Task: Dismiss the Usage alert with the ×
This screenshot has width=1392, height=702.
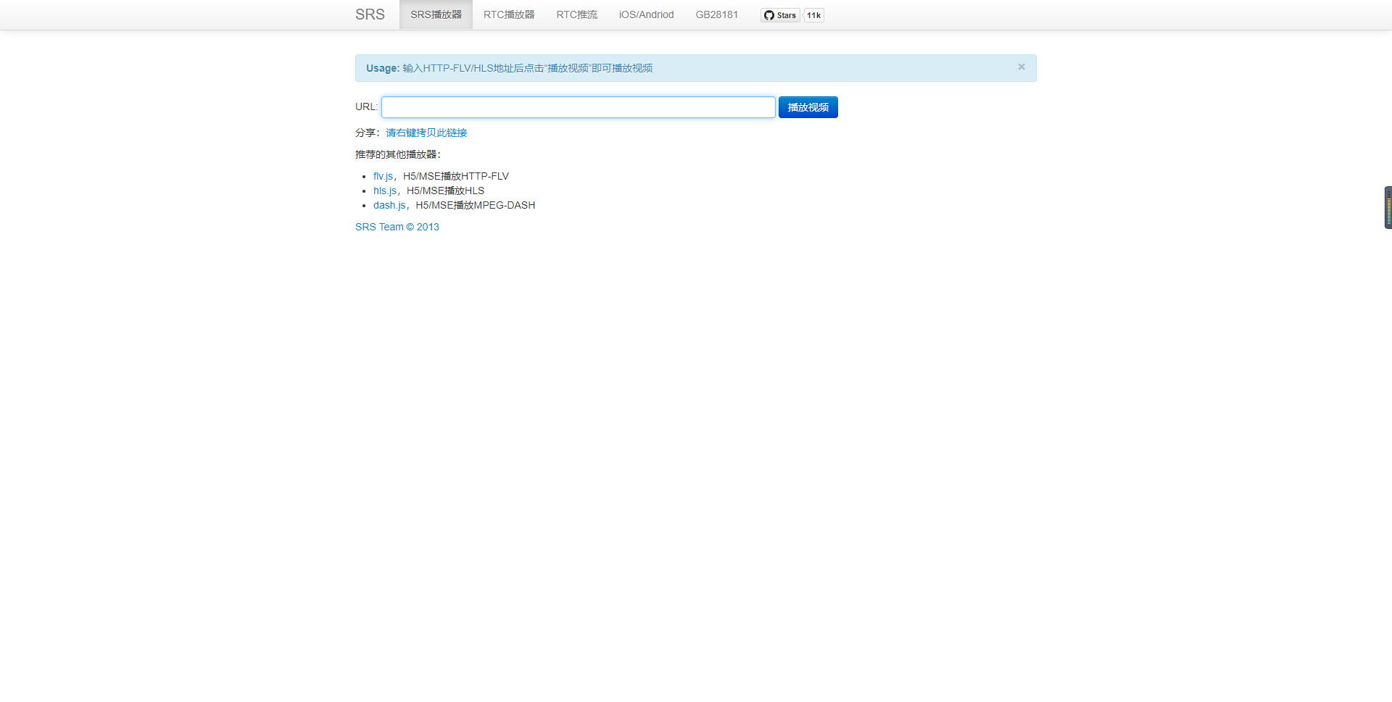Action: click(x=1022, y=67)
